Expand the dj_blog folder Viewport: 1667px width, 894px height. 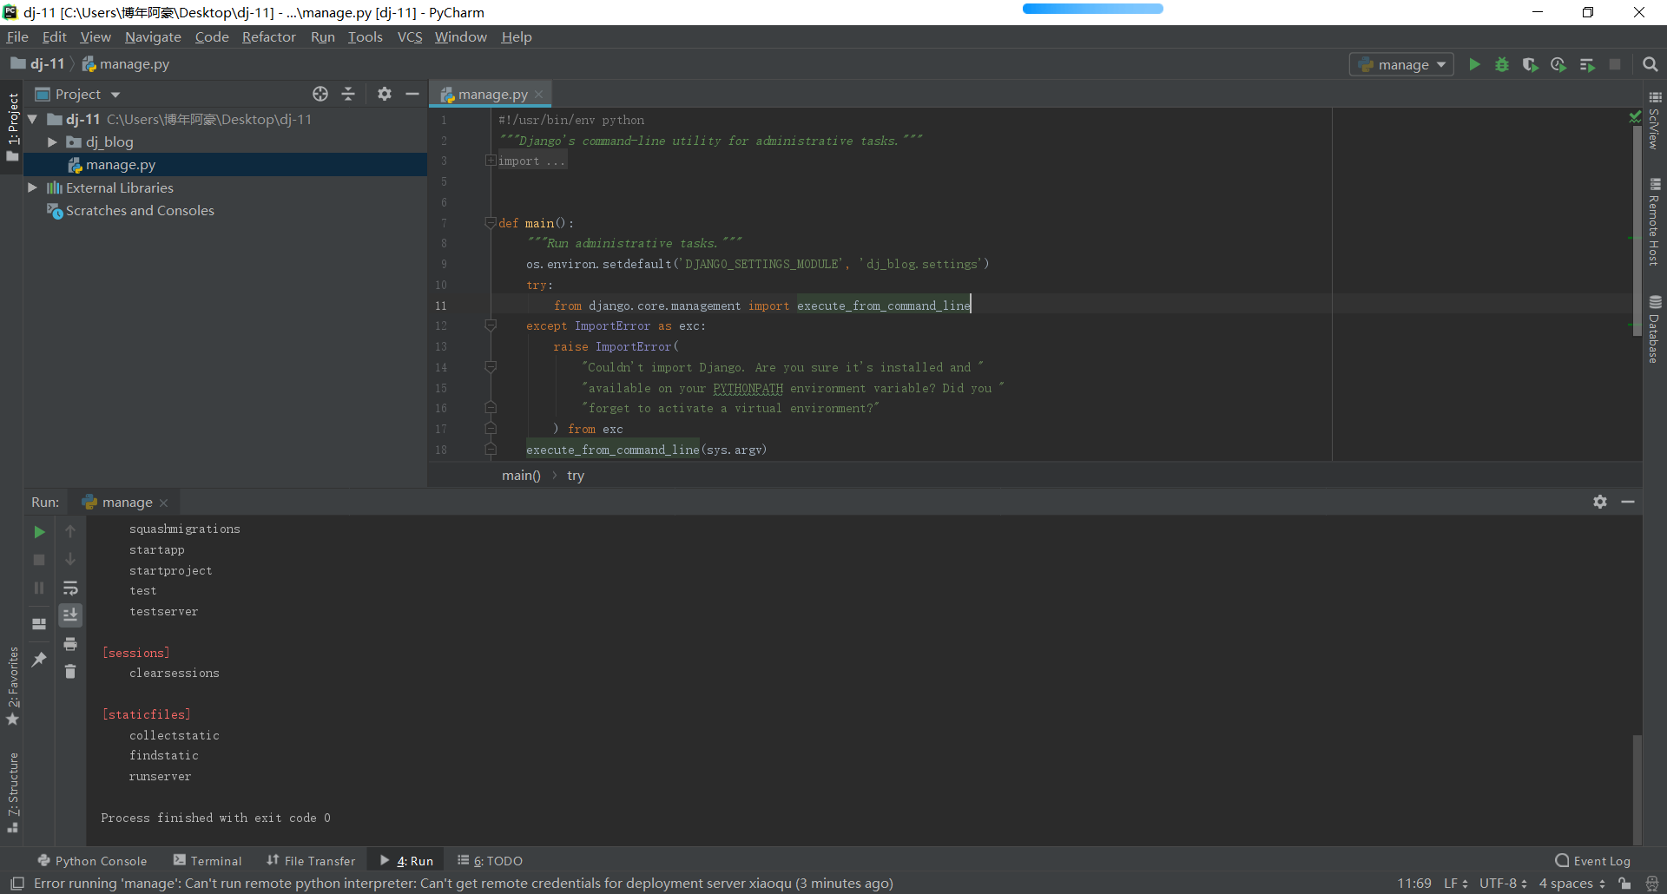[x=52, y=142]
